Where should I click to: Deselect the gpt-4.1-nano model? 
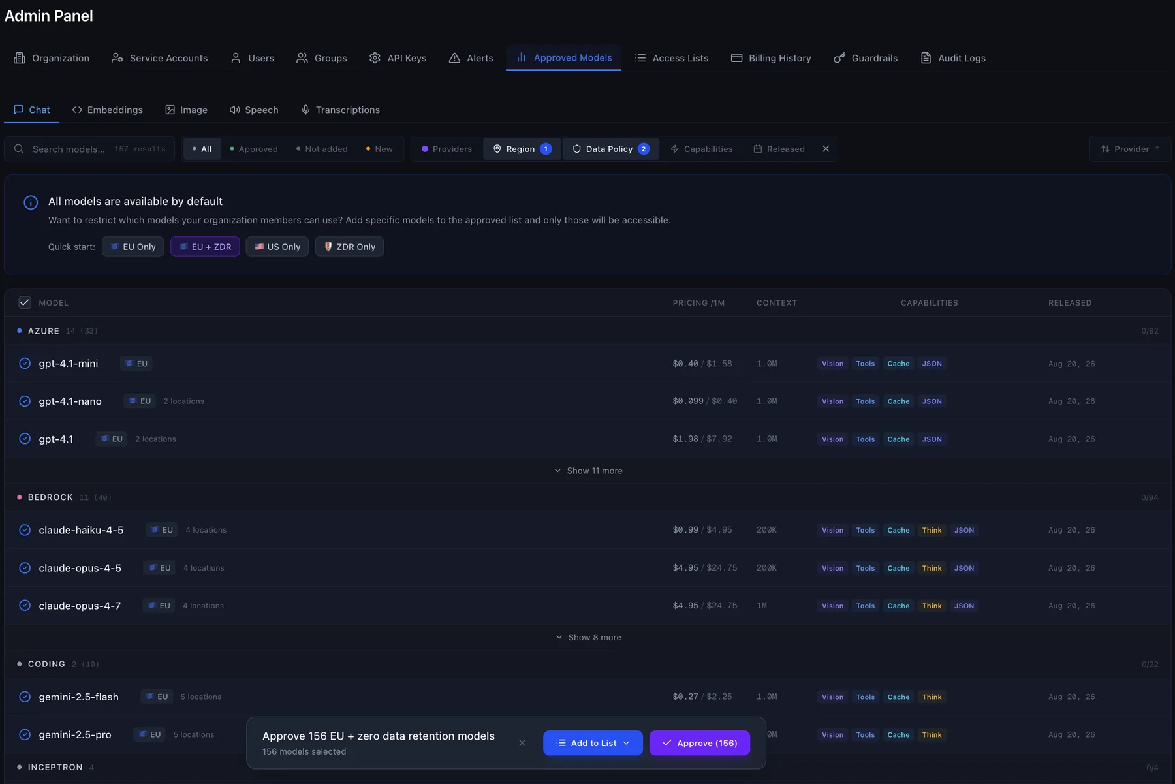point(25,401)
